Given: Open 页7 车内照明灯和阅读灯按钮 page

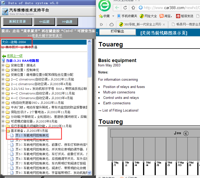Looking at the screenshot, I should 51,163.
